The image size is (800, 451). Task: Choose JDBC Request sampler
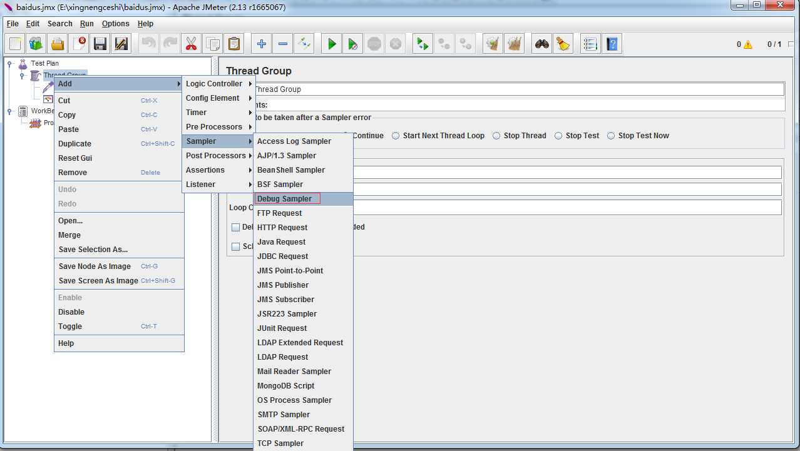(304, 256)
